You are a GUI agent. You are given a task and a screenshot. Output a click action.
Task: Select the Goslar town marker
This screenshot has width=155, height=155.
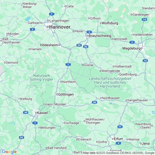point(83,65)
